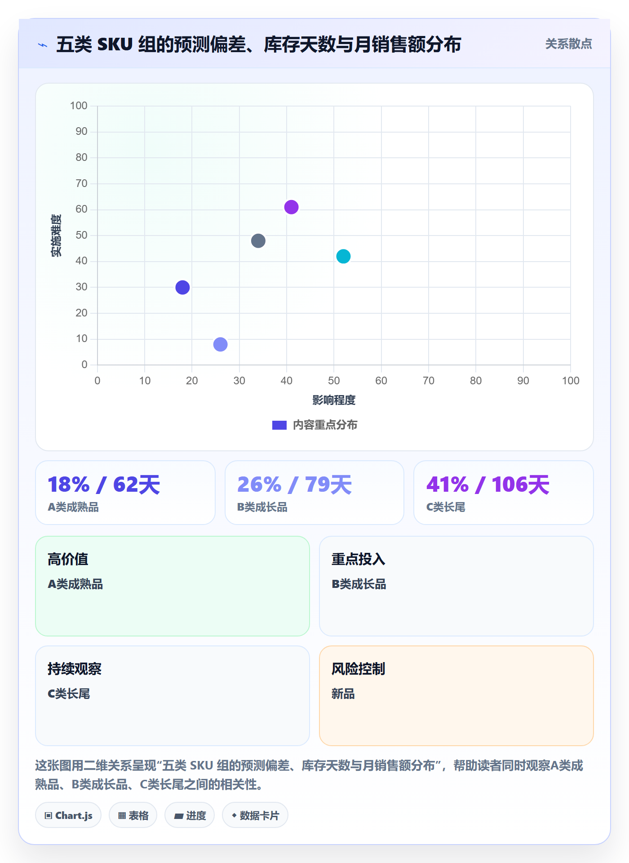Select the purple scatter point near 60
The height and width of the screenshot is (863, 629).
[x=291, y=207]
